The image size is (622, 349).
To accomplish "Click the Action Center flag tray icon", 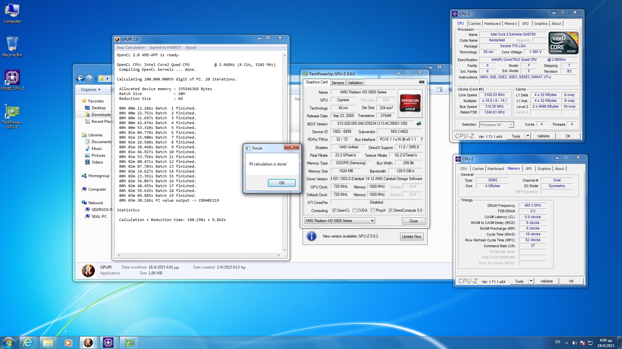I will point(582,343).
